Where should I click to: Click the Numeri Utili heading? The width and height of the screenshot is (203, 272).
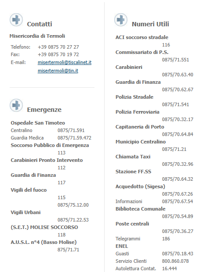tap(150, 24)
